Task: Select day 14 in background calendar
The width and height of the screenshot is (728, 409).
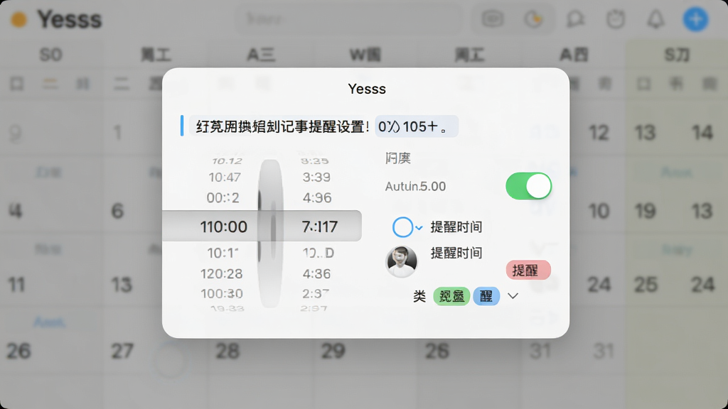Action: click(x=702, y=133)
